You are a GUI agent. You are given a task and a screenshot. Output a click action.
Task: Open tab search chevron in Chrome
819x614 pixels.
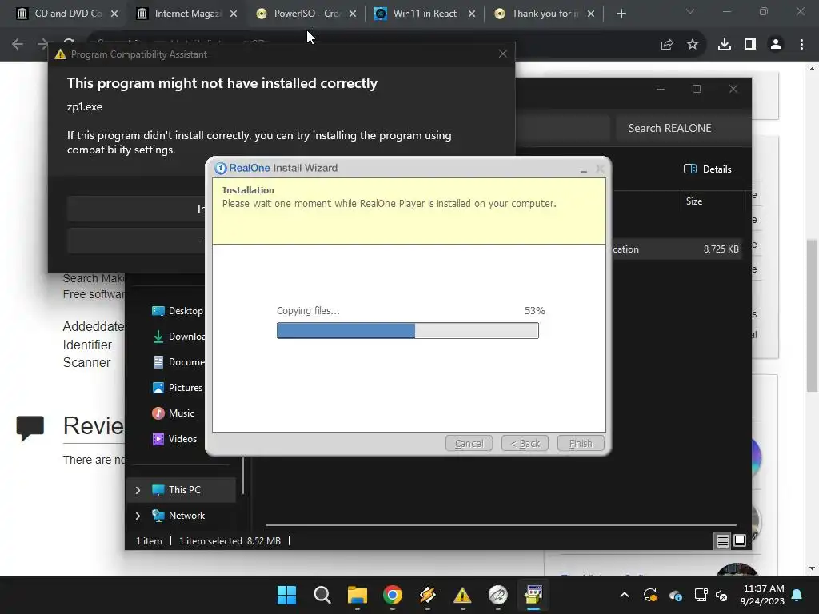pos(690,11)
